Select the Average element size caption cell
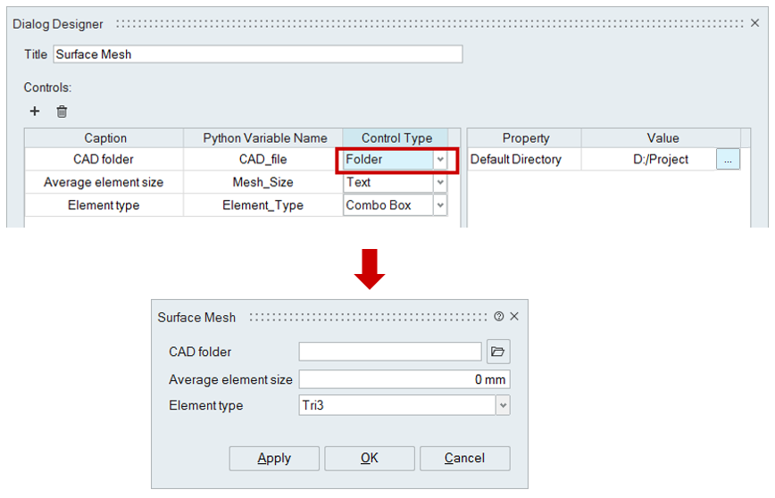 click(x=104, y=182)
